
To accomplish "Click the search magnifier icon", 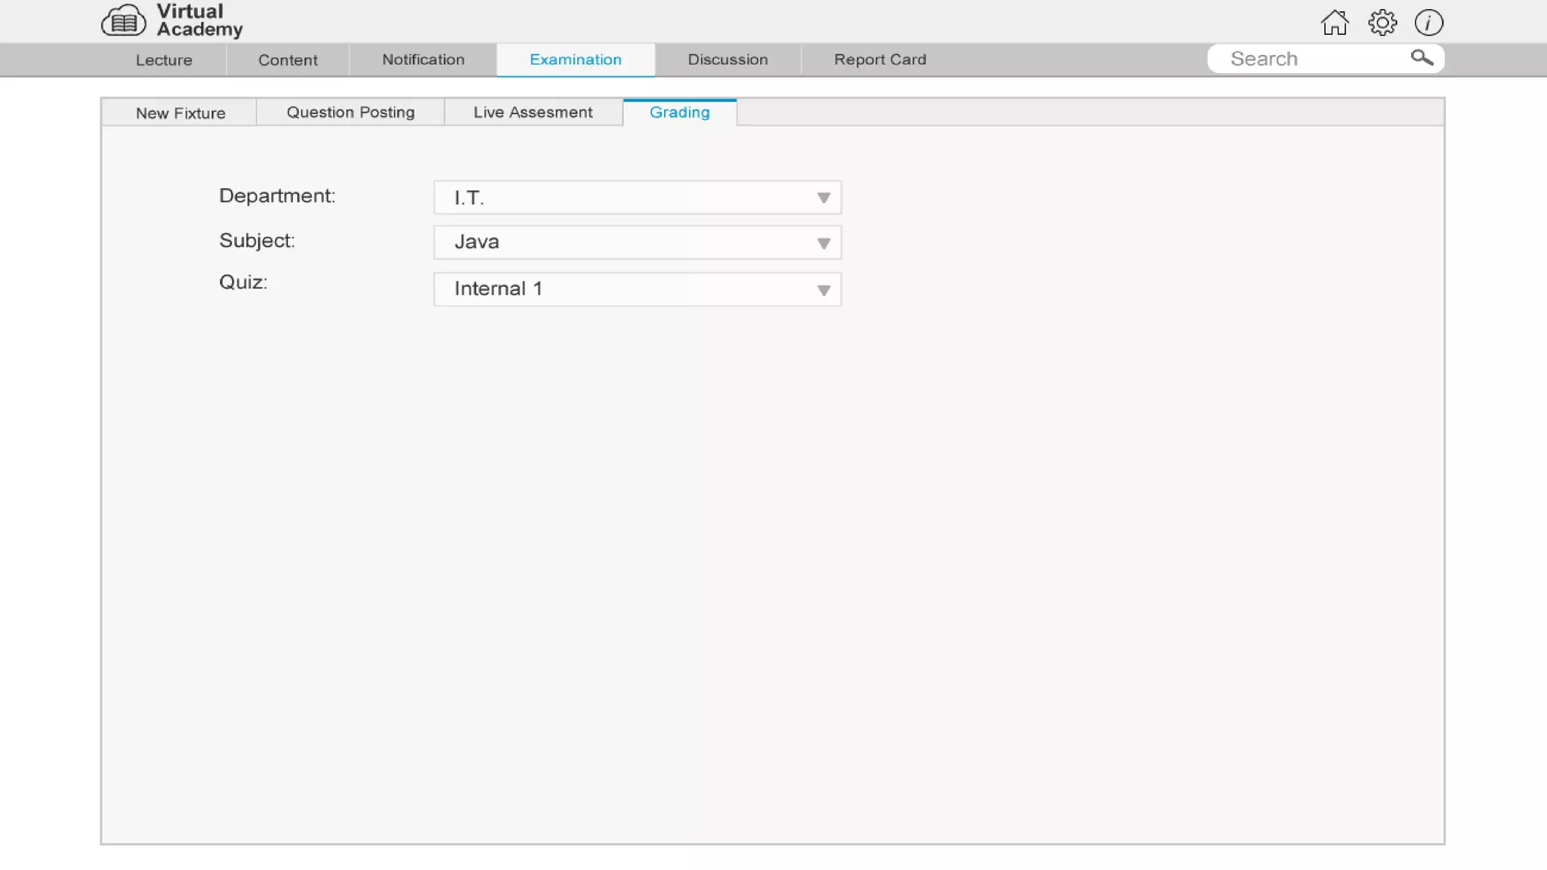I will (1422, 58).
